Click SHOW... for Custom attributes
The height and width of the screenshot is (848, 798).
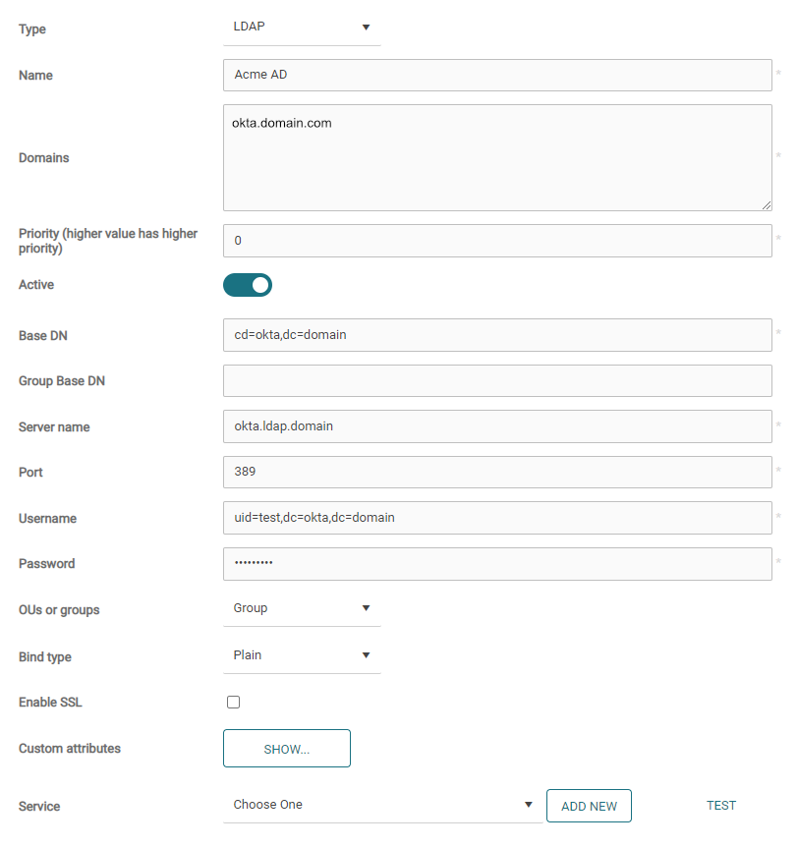pyautogui.click(x=287, y=749)
